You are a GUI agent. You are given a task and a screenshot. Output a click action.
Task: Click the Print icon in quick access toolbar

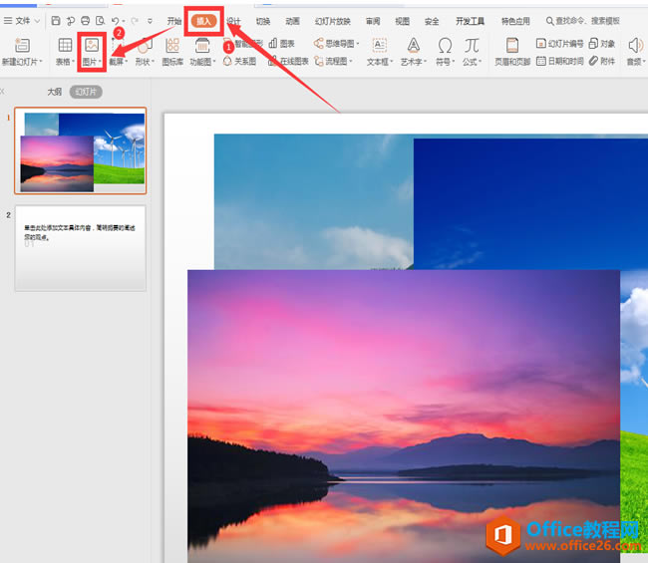tap(85, 21)
